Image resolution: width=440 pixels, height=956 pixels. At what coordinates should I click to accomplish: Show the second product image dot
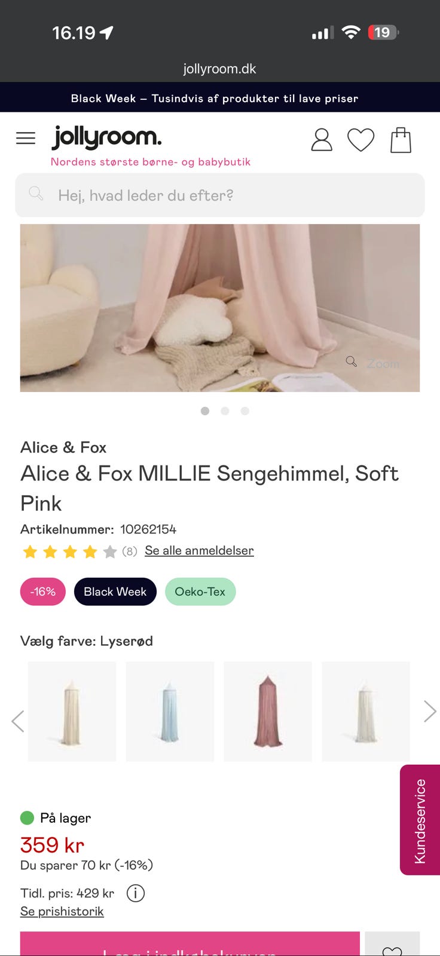(x=225, y=411)
